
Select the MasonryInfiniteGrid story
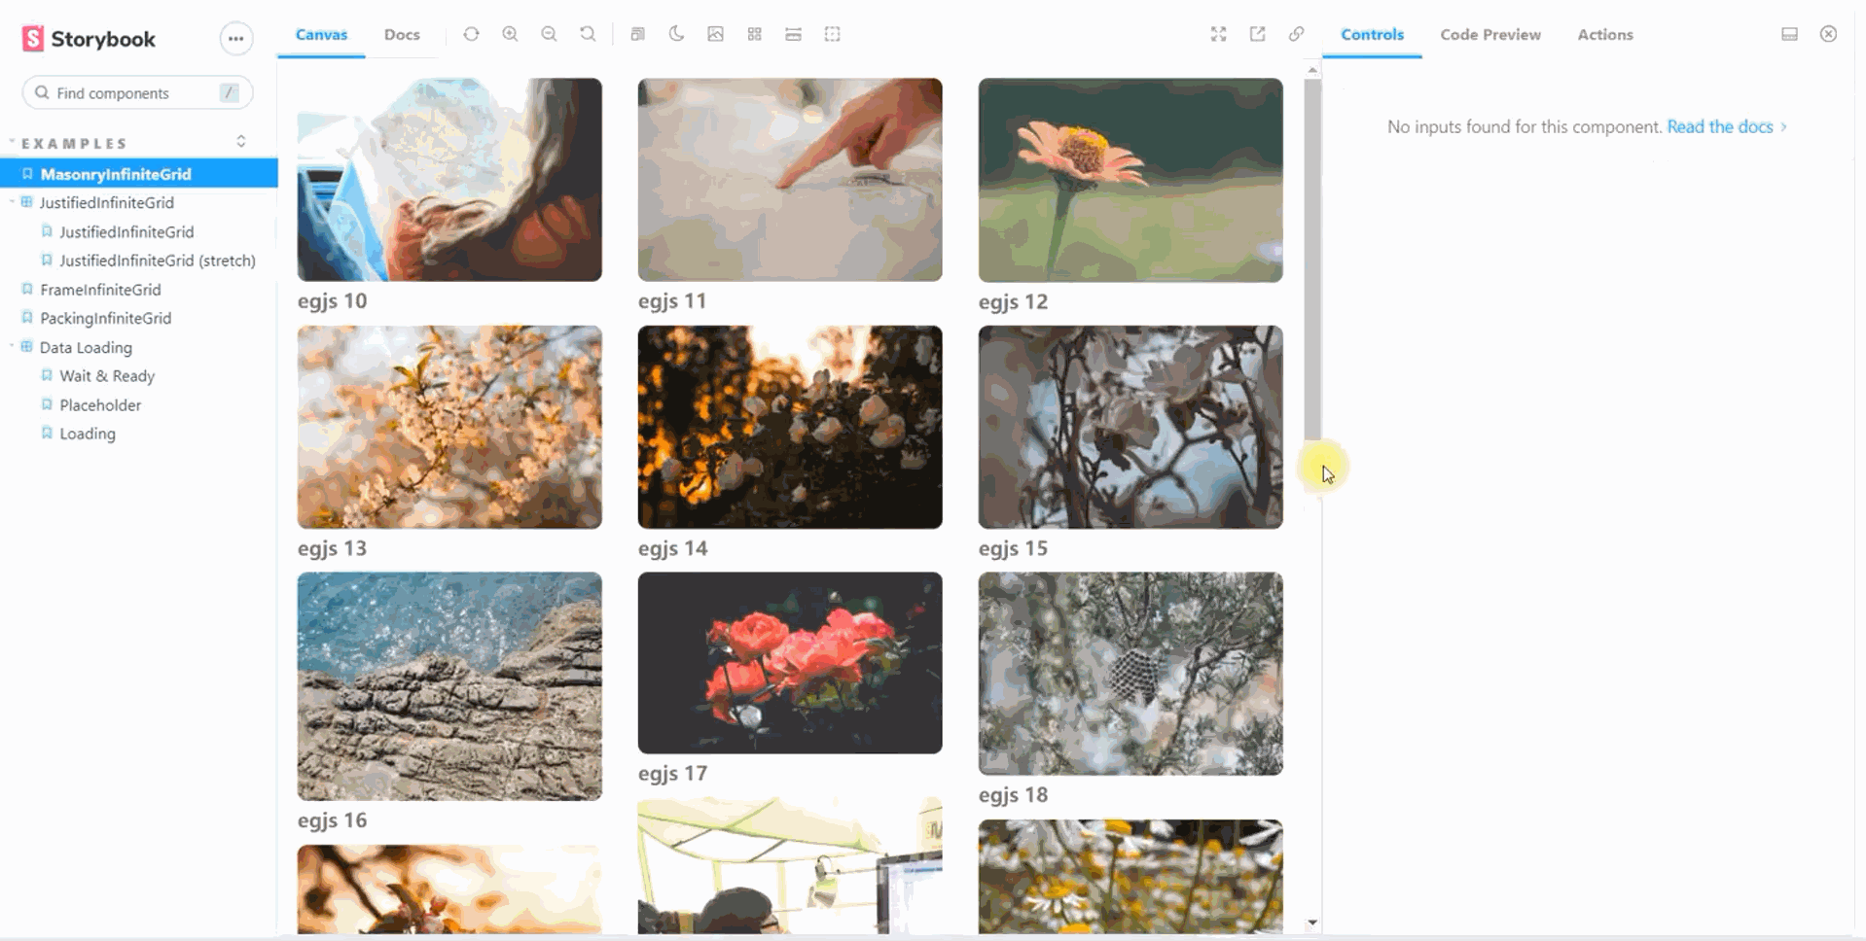click(139, 174)
